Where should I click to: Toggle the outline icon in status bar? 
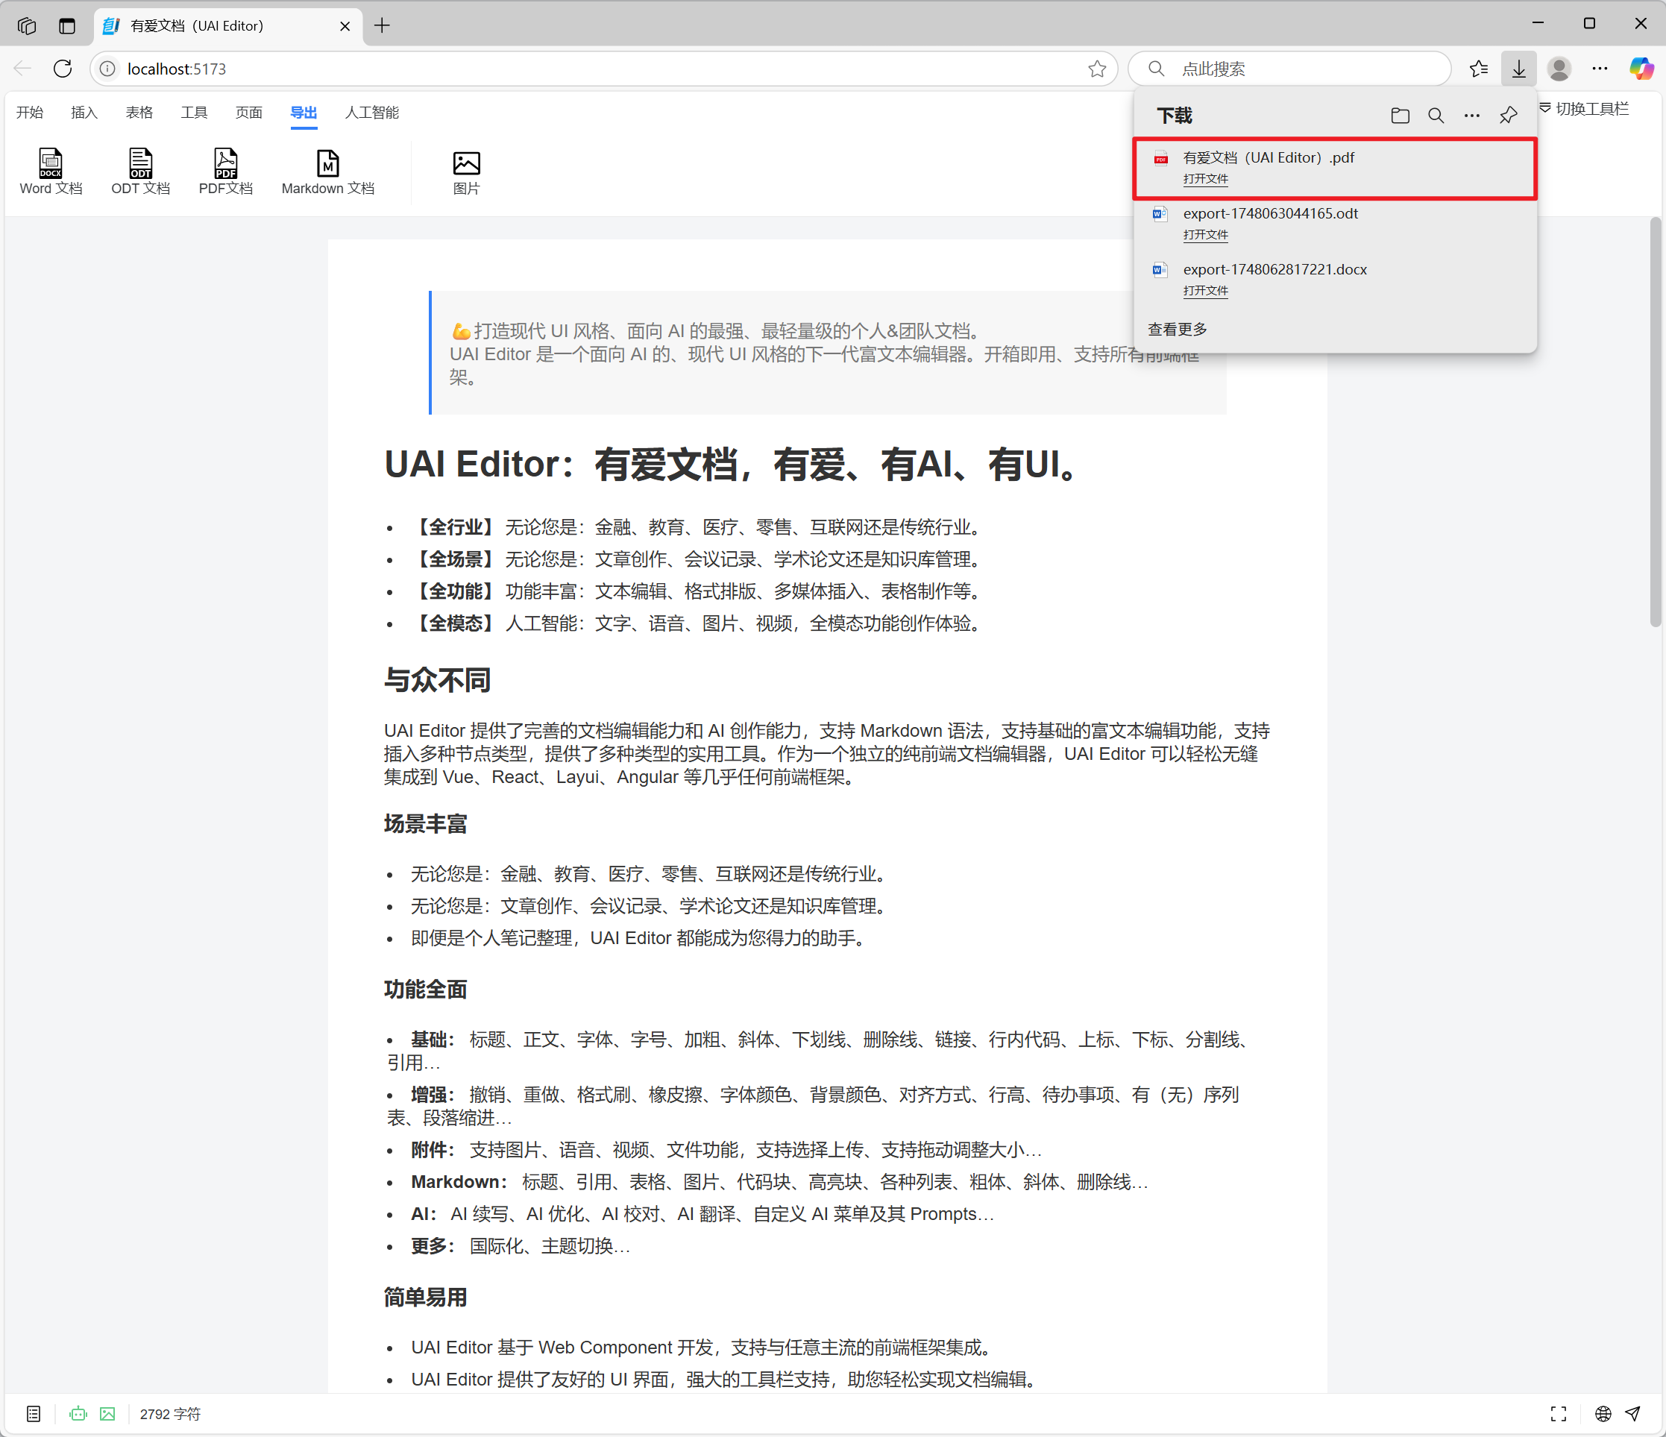(34, 1414)
